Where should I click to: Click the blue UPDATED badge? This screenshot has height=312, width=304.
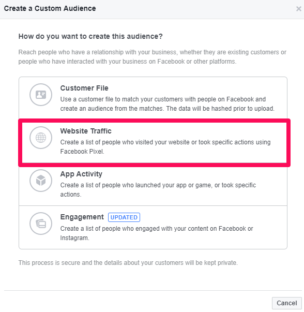coord(124,217)
